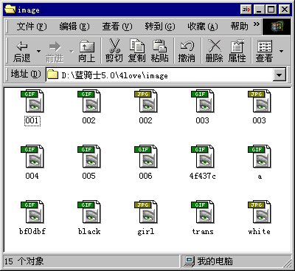The height and width of the screenshot is (271, 295).
Task: Open Properties (属性) from the toolbar
Action: (x=237, y=46)
